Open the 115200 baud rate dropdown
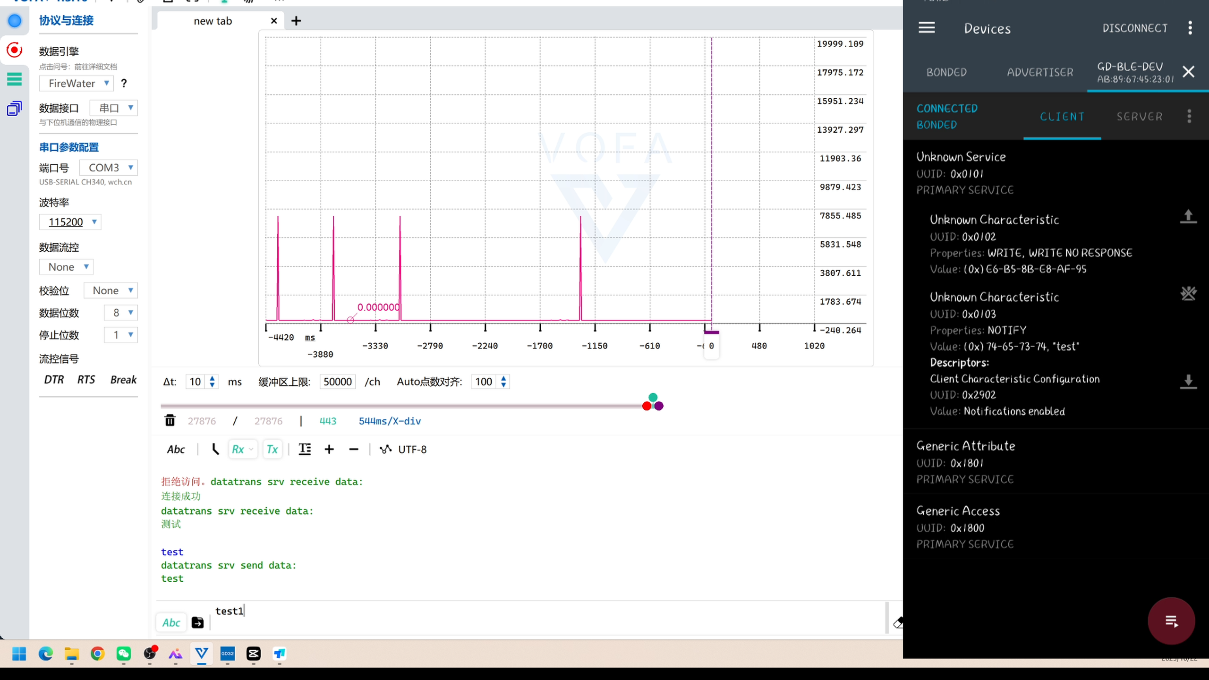The width and height of the screenshot is (1209, 680). [x=70, y=222]
